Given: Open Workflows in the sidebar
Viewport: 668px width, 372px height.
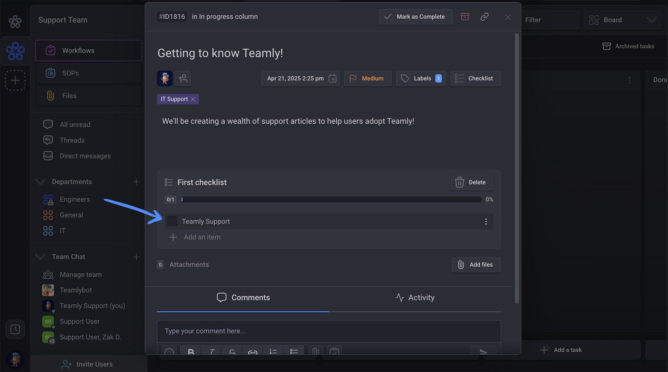Looking at the screenshot, I should tap(89, 50).
